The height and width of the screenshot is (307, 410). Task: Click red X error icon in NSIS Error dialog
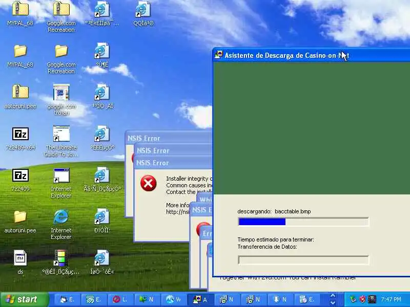click(x=148, y=183)
